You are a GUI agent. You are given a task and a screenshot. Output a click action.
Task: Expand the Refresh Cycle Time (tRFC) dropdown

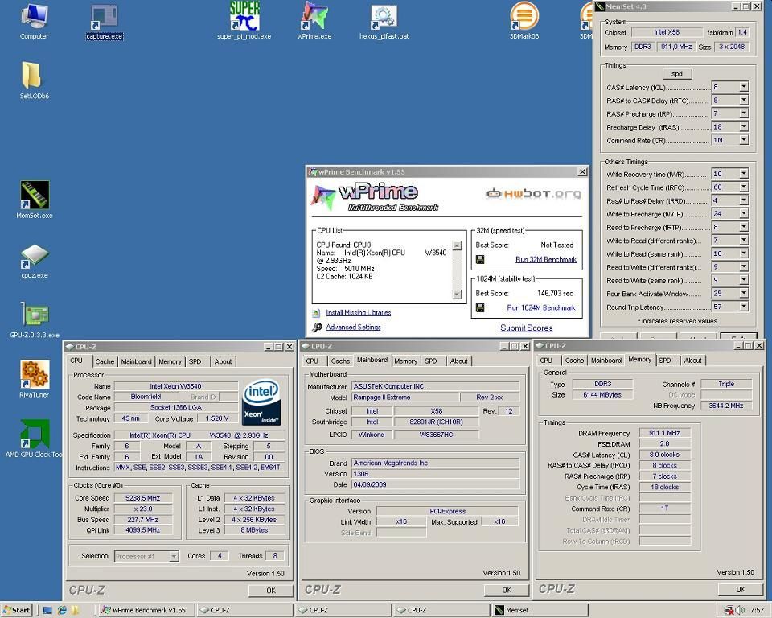point(743,187)
